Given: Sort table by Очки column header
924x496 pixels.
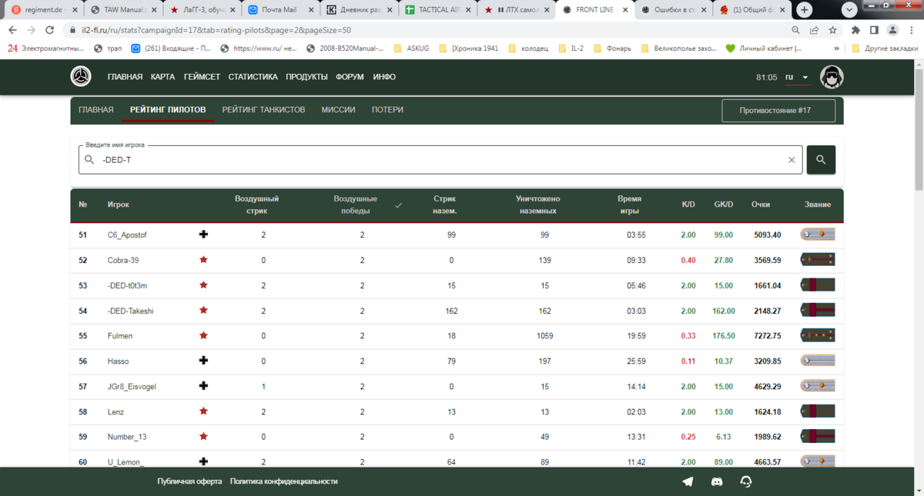Looking at the screenshot, I should click(x=761, y=205).
